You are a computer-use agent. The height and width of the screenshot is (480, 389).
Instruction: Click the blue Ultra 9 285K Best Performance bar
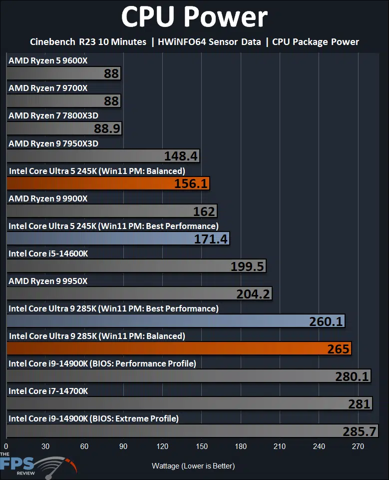[176, 321]
